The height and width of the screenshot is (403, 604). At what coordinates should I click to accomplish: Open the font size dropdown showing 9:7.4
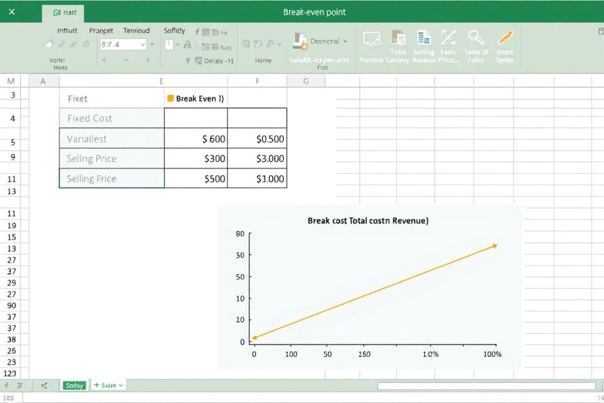coord(124,44)
